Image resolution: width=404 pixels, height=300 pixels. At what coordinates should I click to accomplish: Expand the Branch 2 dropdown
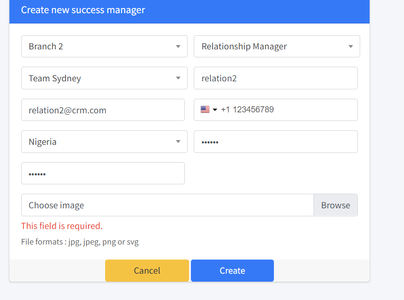(104, 46)
